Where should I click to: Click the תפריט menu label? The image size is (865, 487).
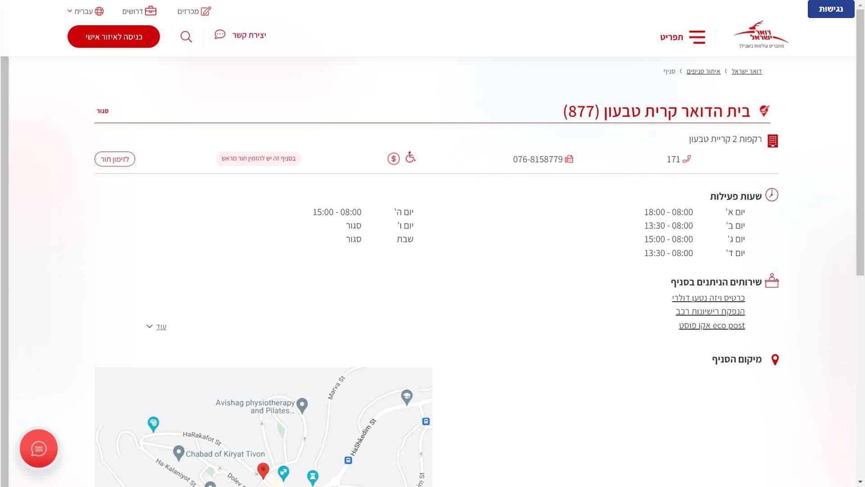671,37
